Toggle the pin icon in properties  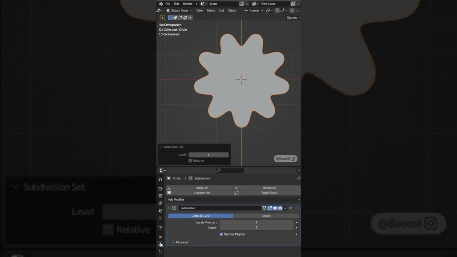298,178
